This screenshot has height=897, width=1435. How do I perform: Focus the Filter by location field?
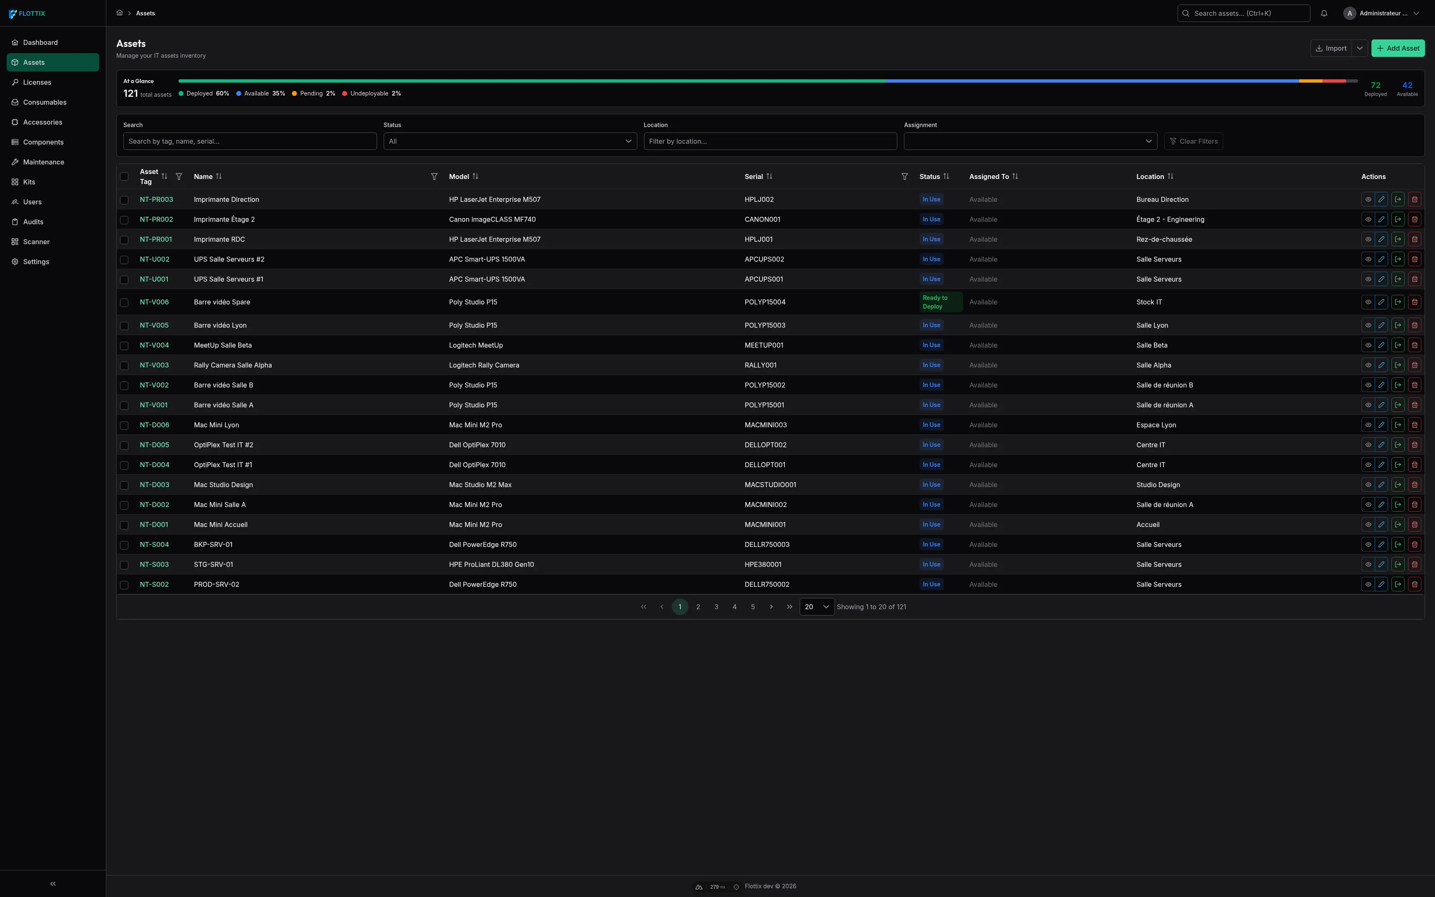point(770,141)
